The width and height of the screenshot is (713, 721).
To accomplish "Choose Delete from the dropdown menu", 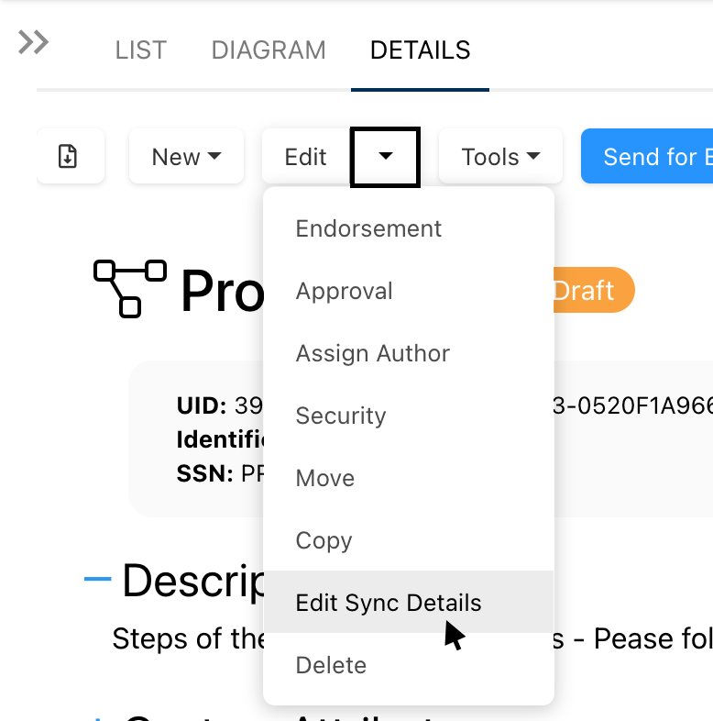I will [331, 665].
